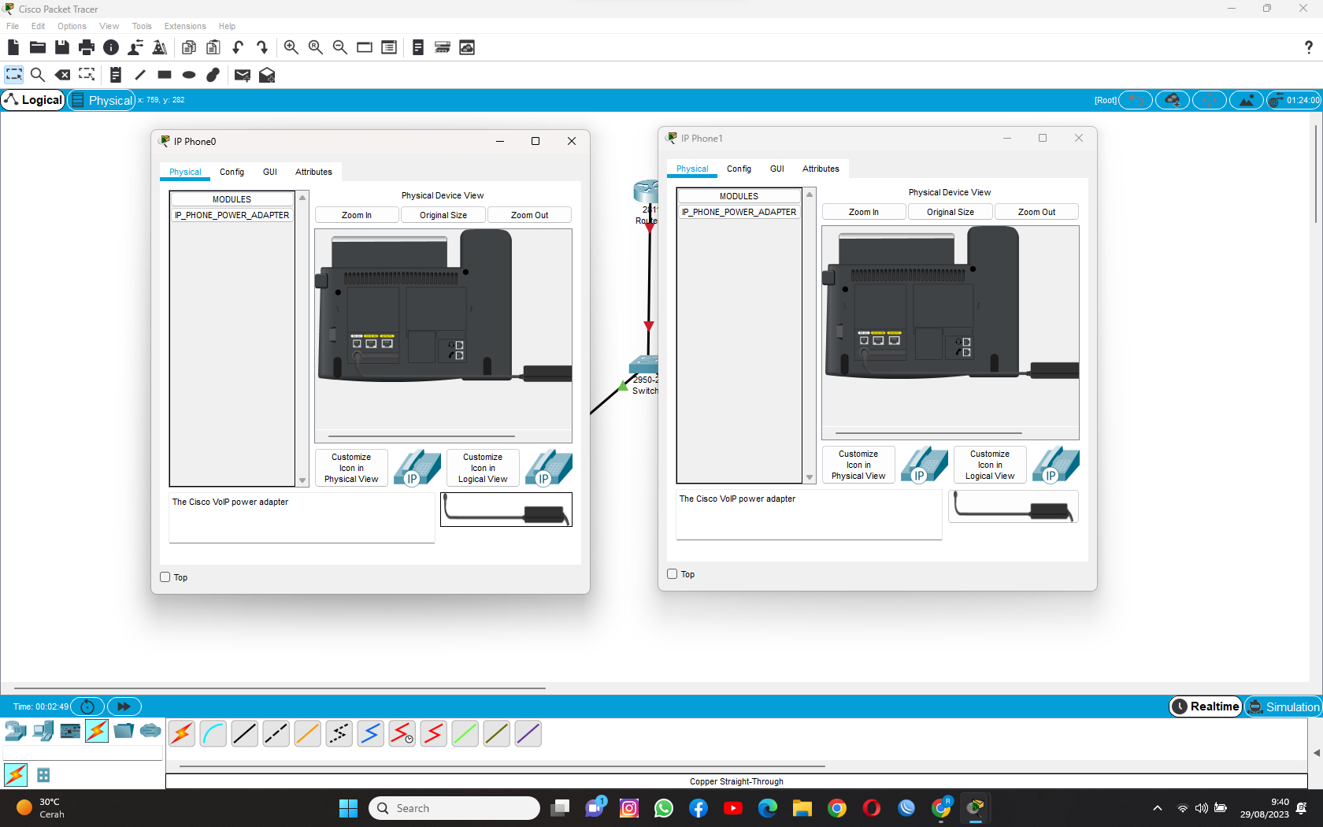1323x827 pixels.
Task: Select End Devices category icon
Action: pos(43,732)
